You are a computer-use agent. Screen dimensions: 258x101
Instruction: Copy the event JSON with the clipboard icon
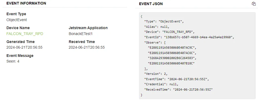click(253, 4)
